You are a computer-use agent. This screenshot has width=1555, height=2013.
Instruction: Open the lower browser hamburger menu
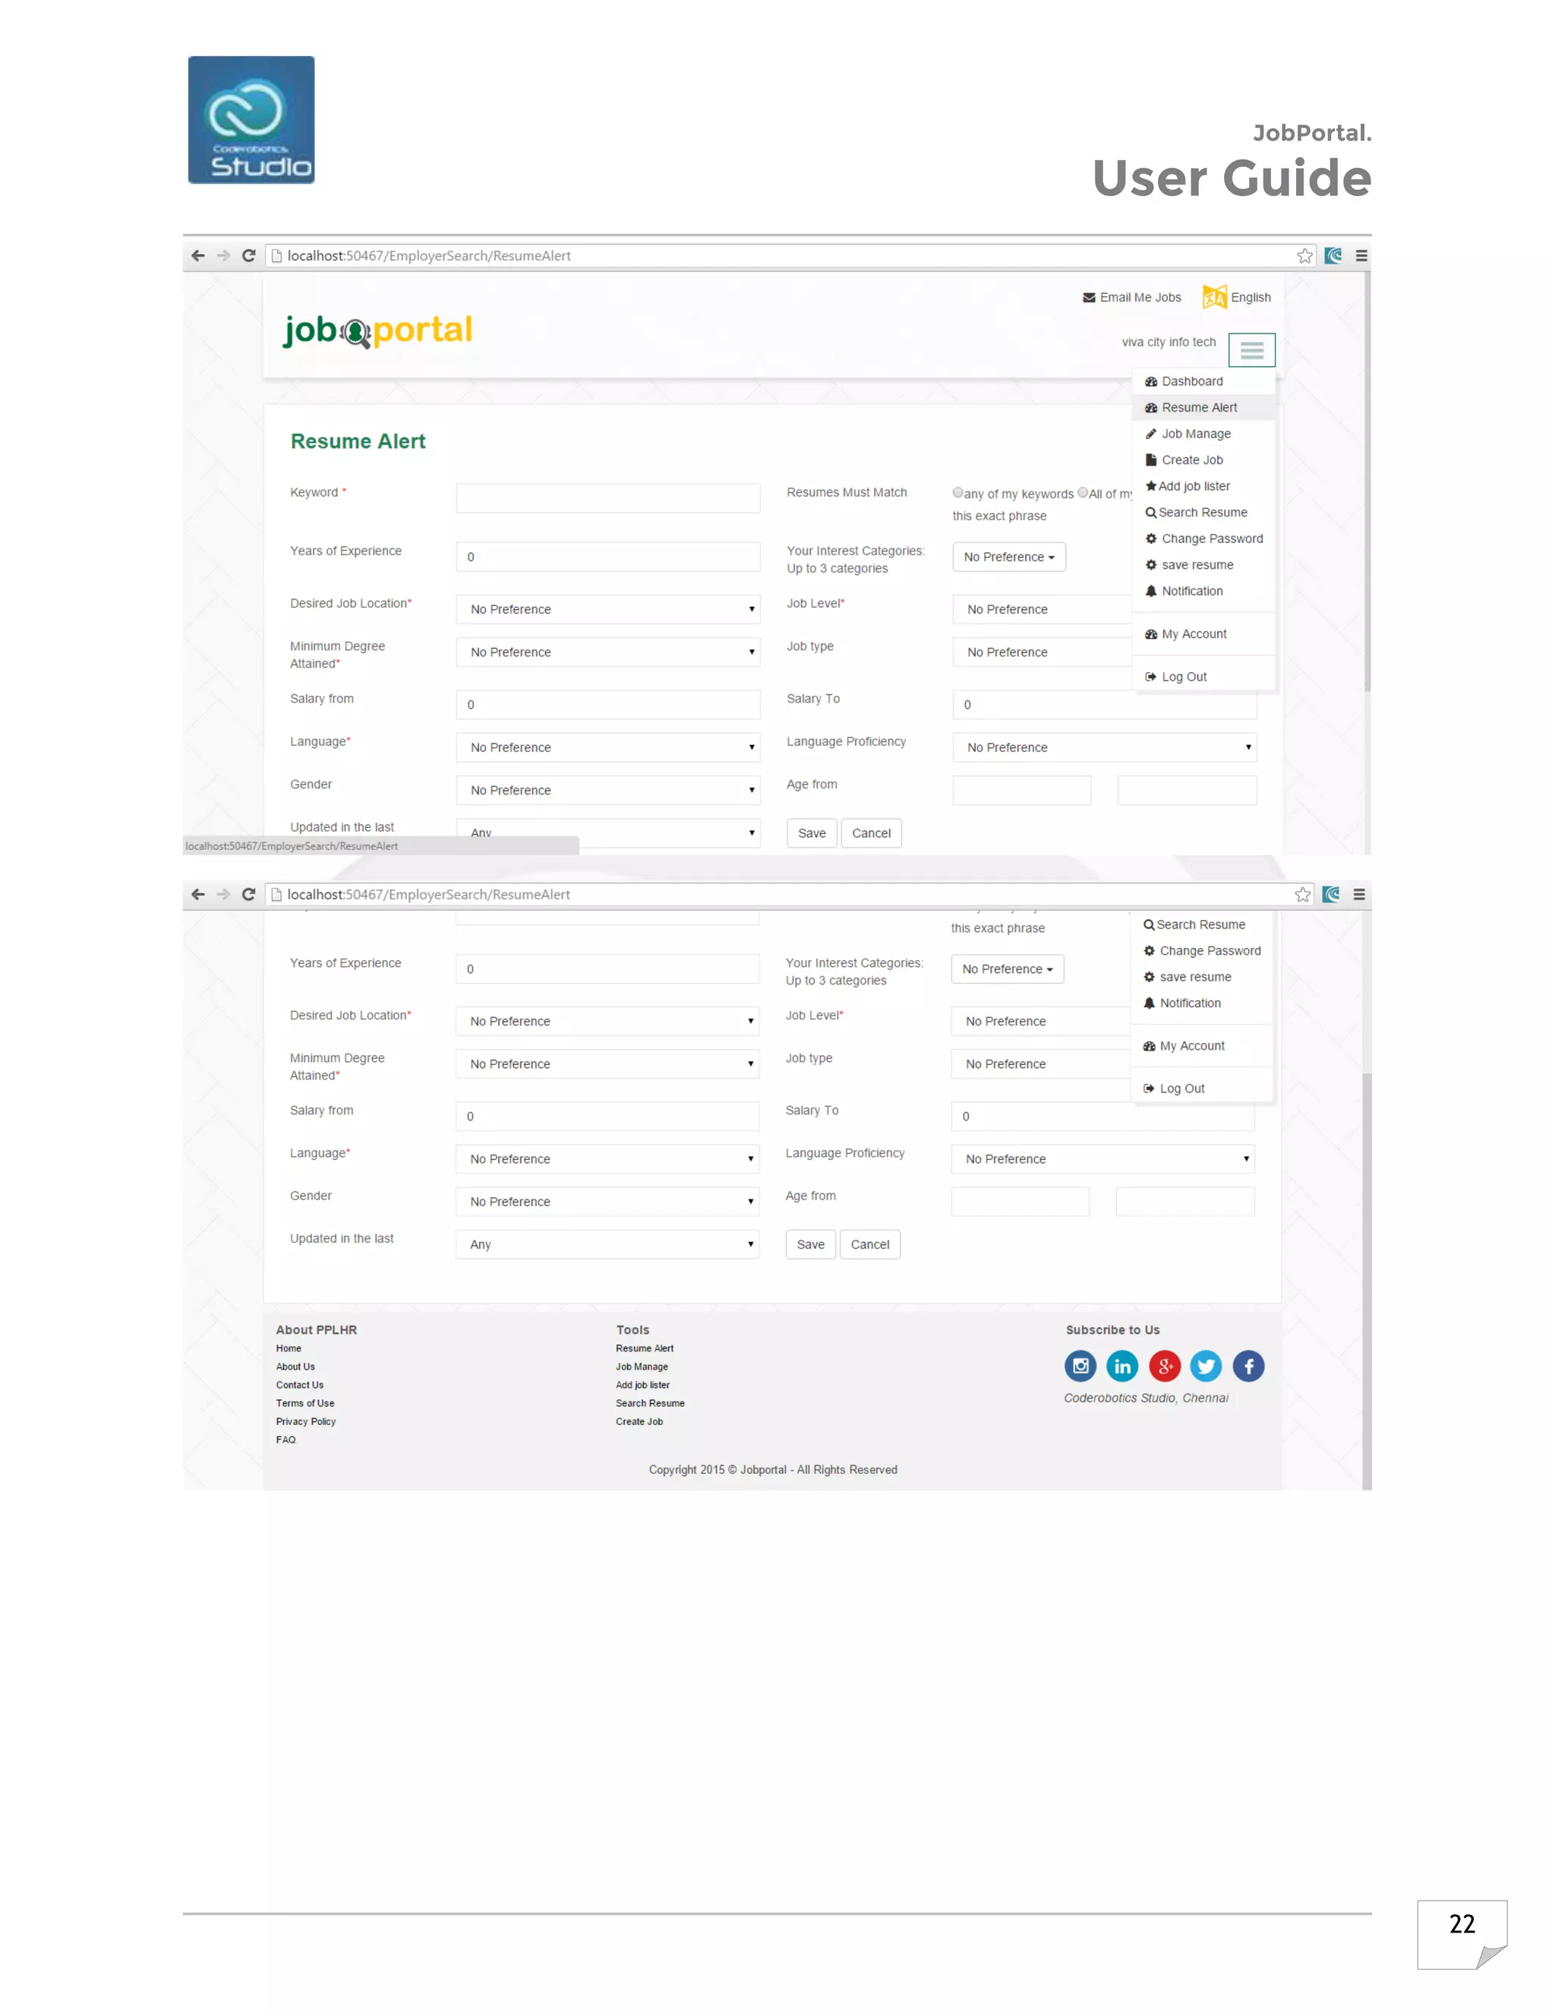1359,894
